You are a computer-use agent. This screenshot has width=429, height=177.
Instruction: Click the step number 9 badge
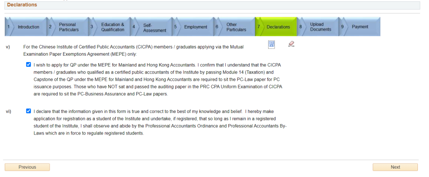[x=342, y=27]
